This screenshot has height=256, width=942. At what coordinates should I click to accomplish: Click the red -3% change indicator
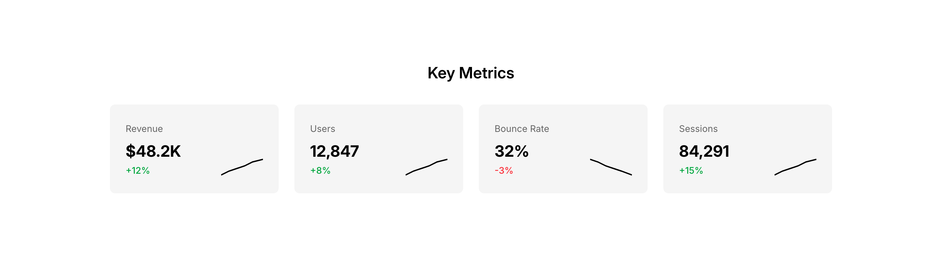point(504,170)
